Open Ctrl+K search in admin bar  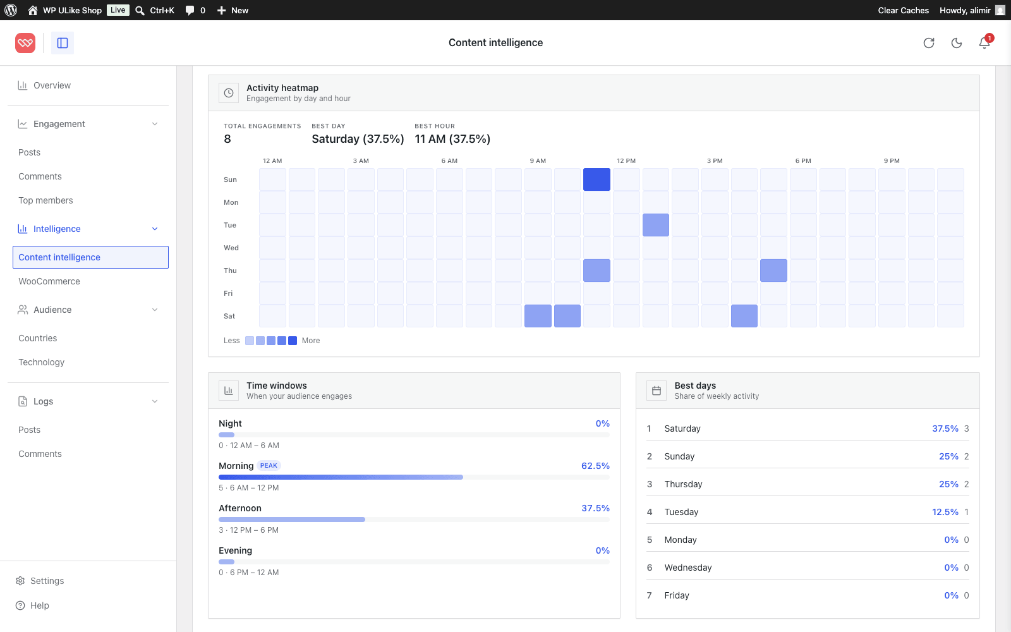pyautogui.click(x=155, y=10)
